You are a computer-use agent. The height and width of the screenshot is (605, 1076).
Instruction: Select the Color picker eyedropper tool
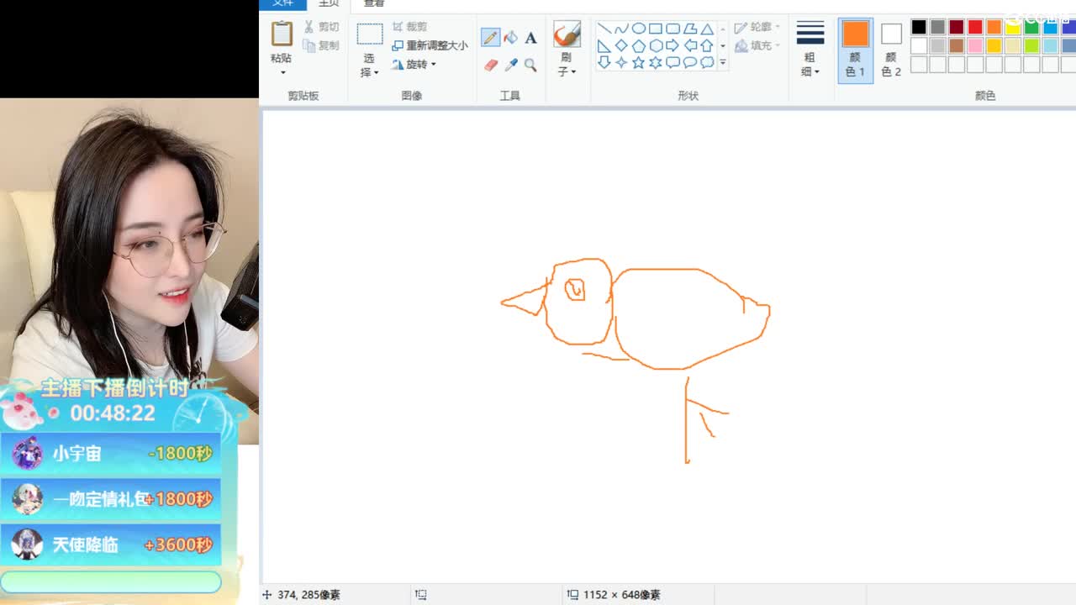click(x=511, y=65)
